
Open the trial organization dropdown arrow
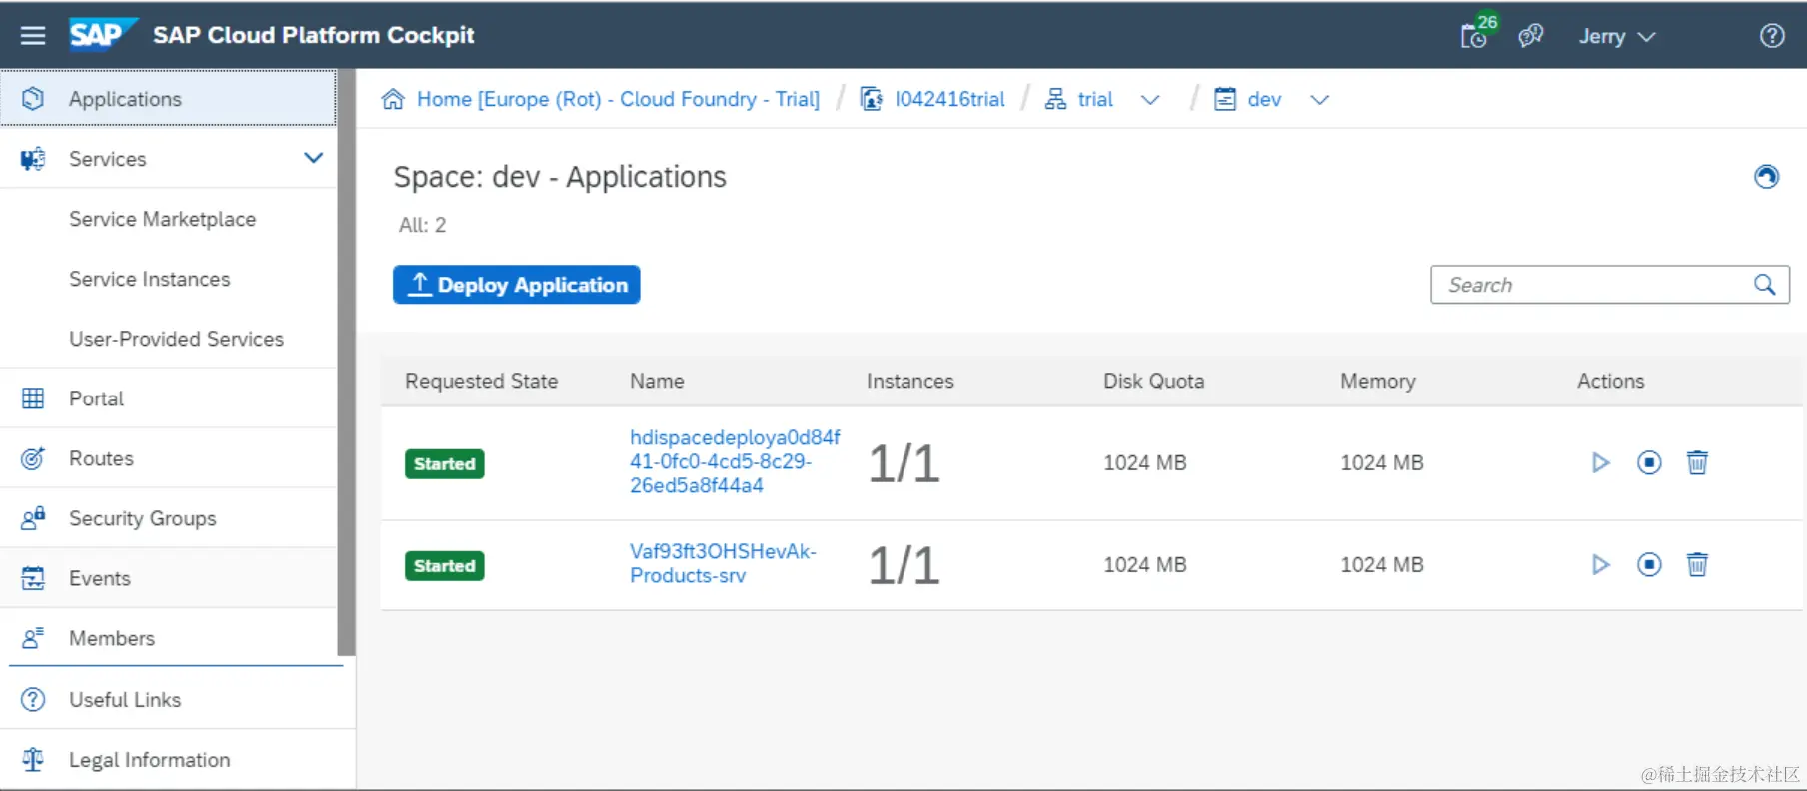1150,100
